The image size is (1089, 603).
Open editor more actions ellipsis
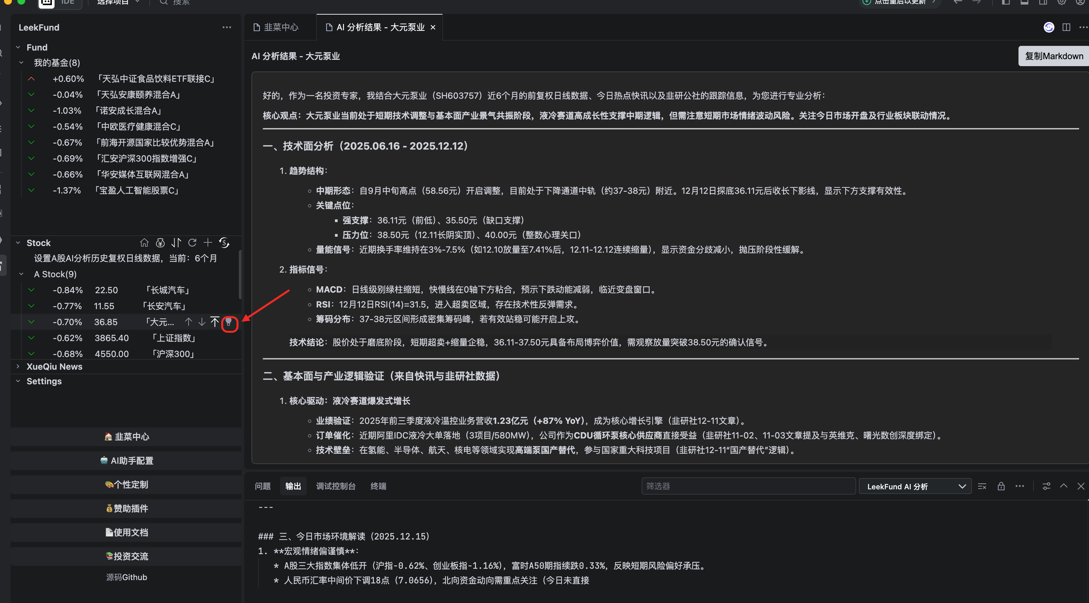point(1083,27)
